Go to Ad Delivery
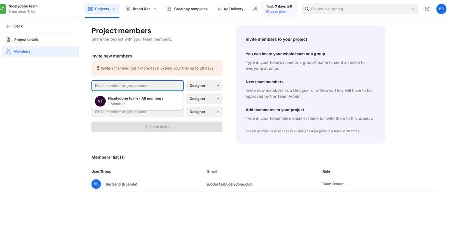The image size is (449, 241). coord(230,9)
